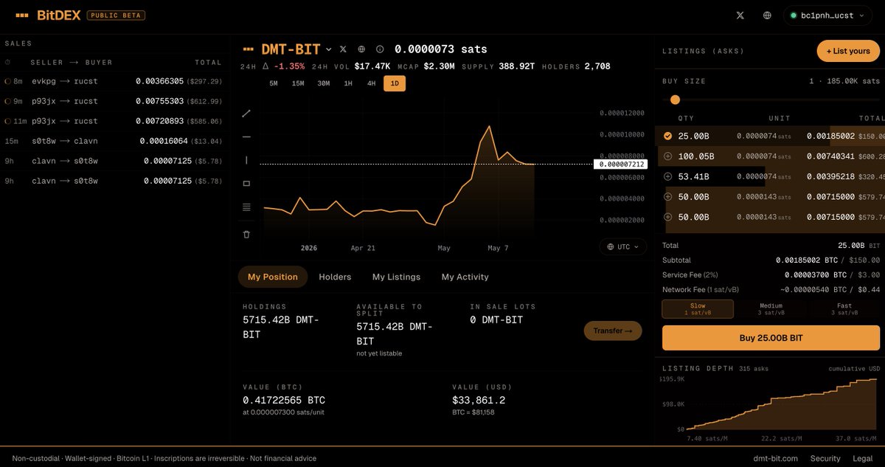The image size is (885, 467).
Task: Click the Value (USD) $33,861.2 figure
Action: click(x=479, y=400)
